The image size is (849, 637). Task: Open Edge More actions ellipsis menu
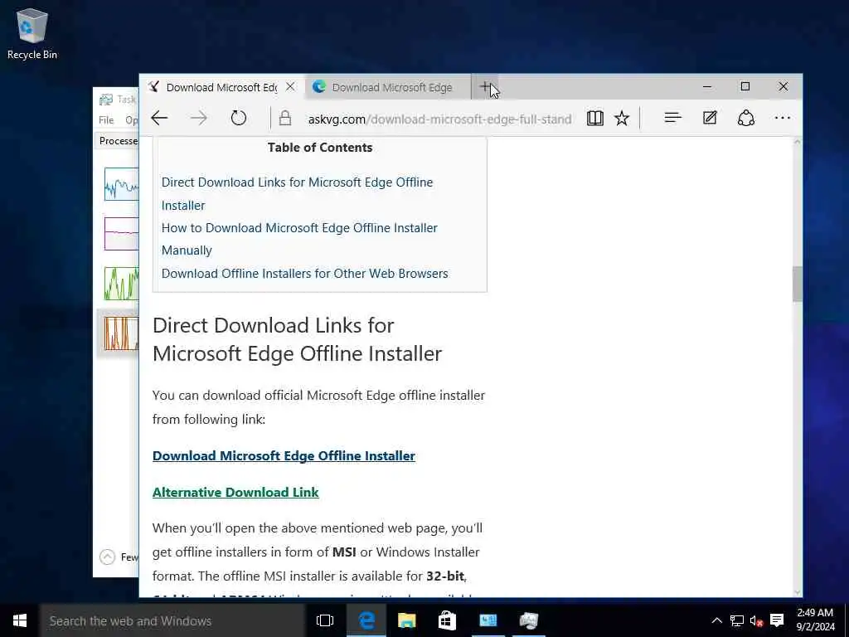point(783,118)
